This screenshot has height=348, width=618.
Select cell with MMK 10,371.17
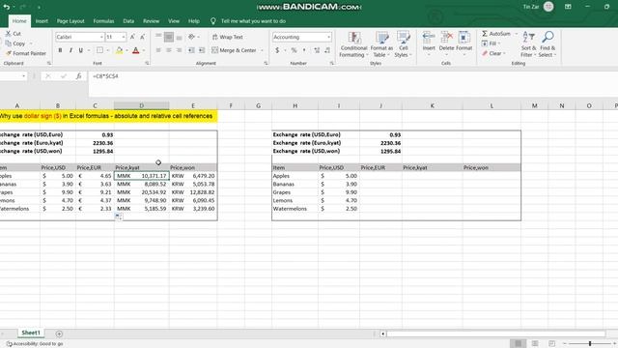(x=142, y=176)
